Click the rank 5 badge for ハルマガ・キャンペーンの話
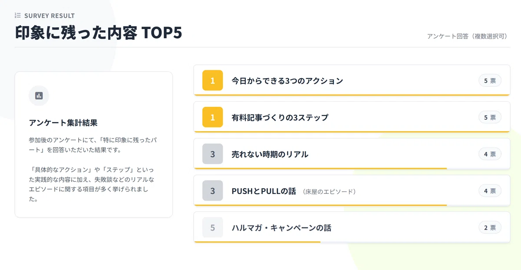This screenshot has width=521, height=270. [213, 227]
